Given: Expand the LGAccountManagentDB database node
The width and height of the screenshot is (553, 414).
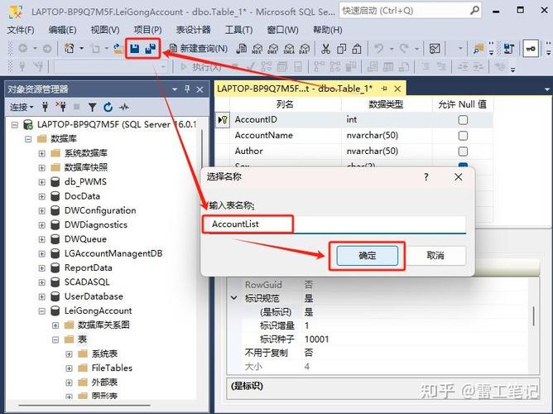Looking at the screenshot, I should [41, 254].
